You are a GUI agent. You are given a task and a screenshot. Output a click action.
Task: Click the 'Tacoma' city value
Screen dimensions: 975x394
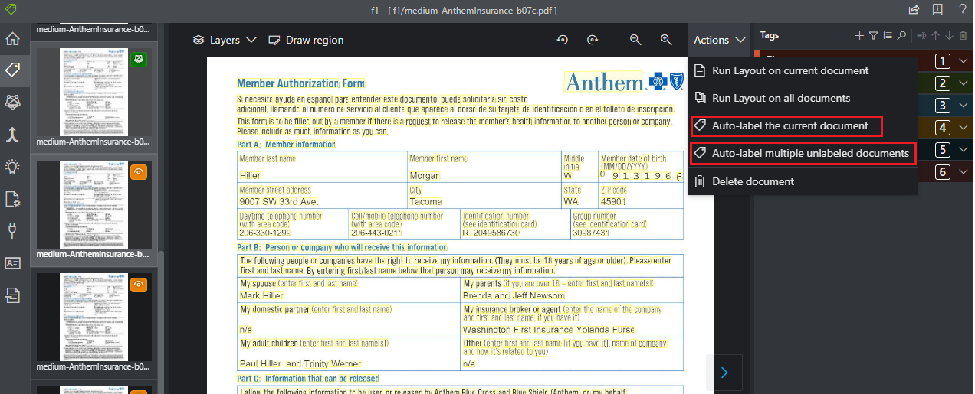point(425,201)
